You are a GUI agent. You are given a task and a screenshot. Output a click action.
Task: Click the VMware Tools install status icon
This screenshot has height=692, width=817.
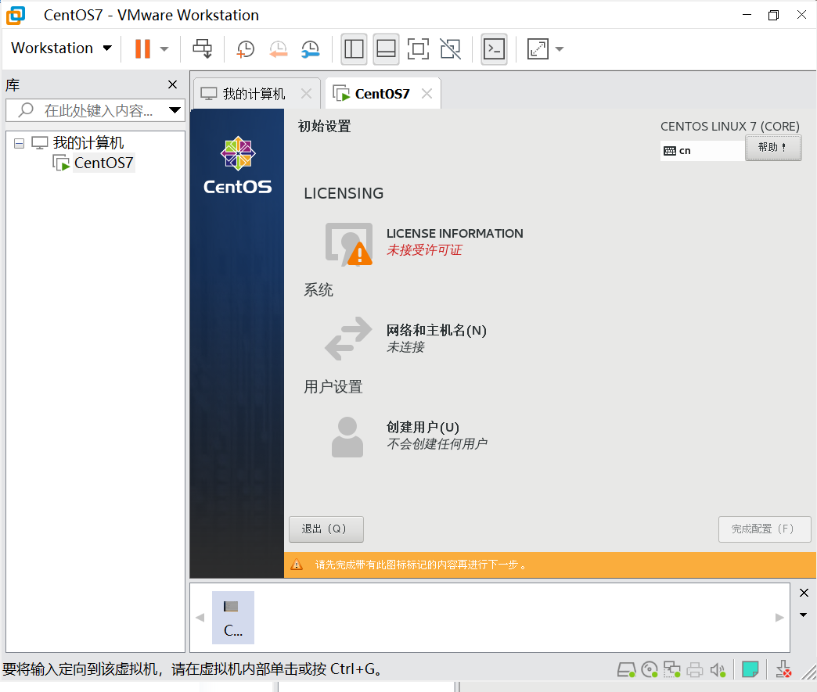[x=783, y=669]
